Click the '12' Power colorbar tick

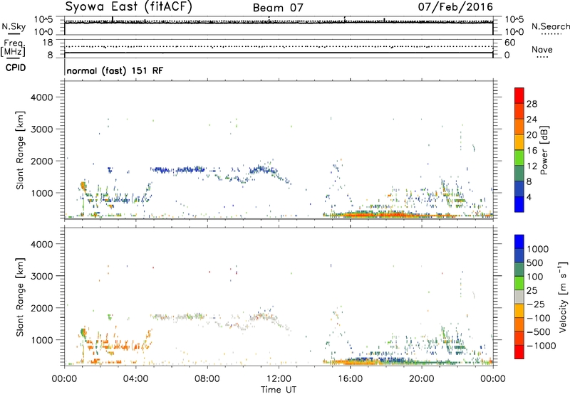point(532,166)
